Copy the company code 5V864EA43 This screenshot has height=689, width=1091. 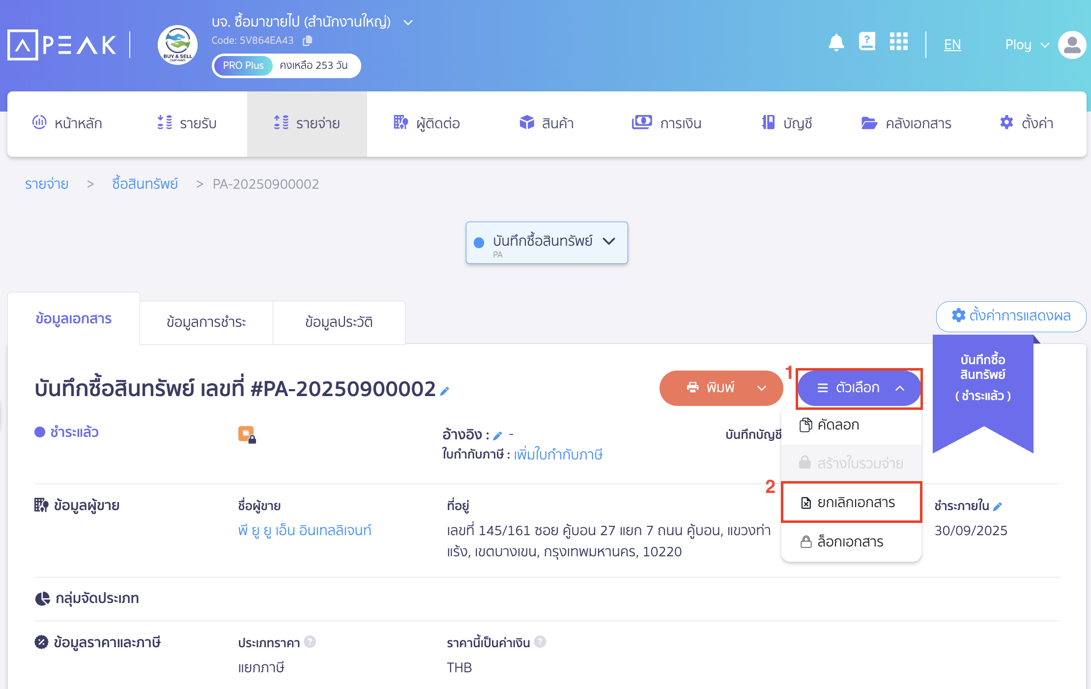(308, 41)
